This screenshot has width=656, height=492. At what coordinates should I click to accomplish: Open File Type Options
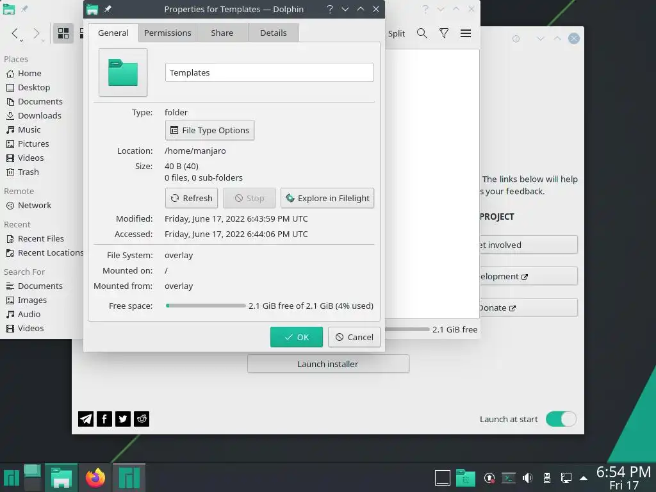(209, 130)
